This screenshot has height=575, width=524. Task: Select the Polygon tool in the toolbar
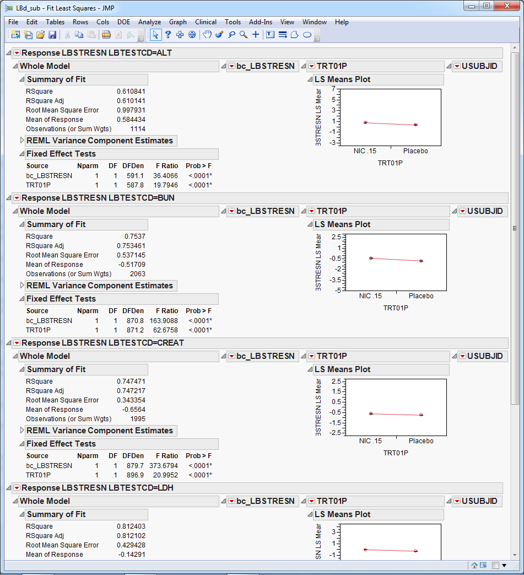[294, 34]
